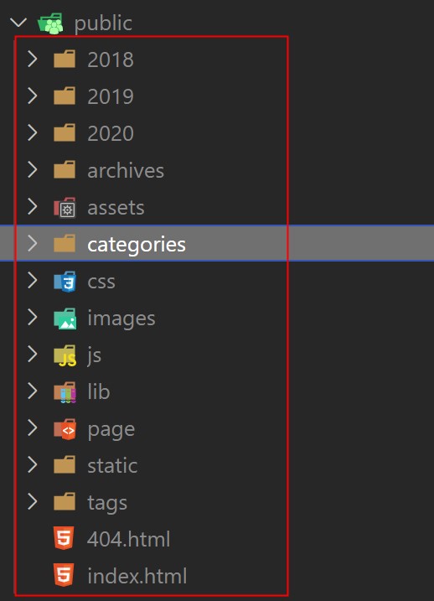Click the green public folder icon
Screen dimensions: 434x601
pos(50,23)
